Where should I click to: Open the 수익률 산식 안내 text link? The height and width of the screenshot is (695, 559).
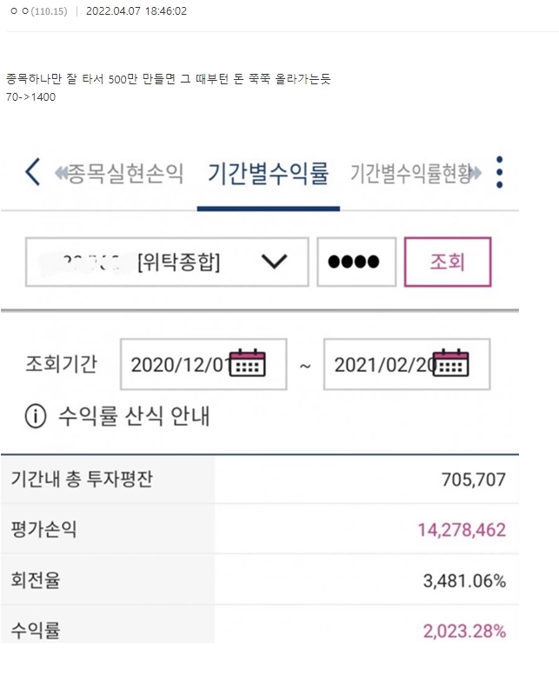pos(134,417)
